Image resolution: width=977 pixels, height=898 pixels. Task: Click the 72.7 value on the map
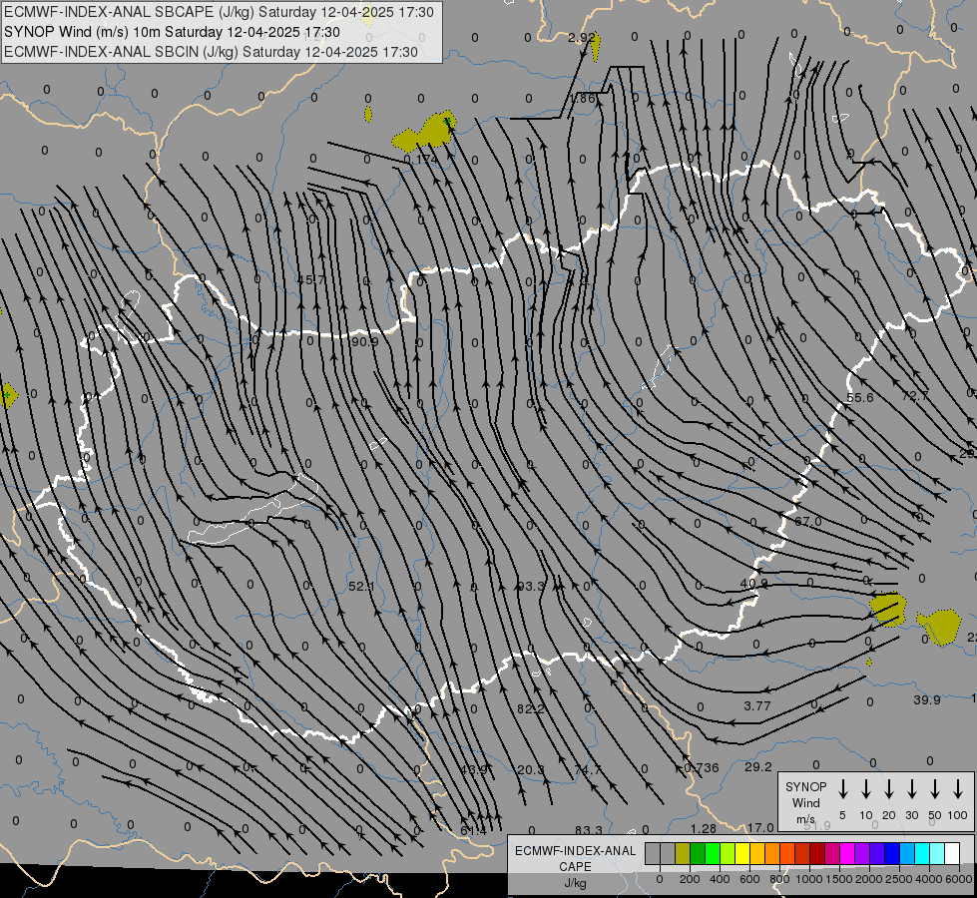click(x=915, y=396)
